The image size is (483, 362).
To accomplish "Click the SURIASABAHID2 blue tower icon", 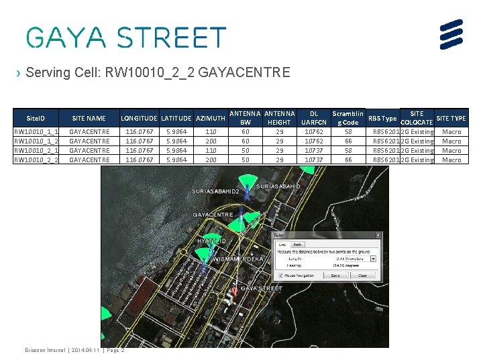I will click(247, 192).
